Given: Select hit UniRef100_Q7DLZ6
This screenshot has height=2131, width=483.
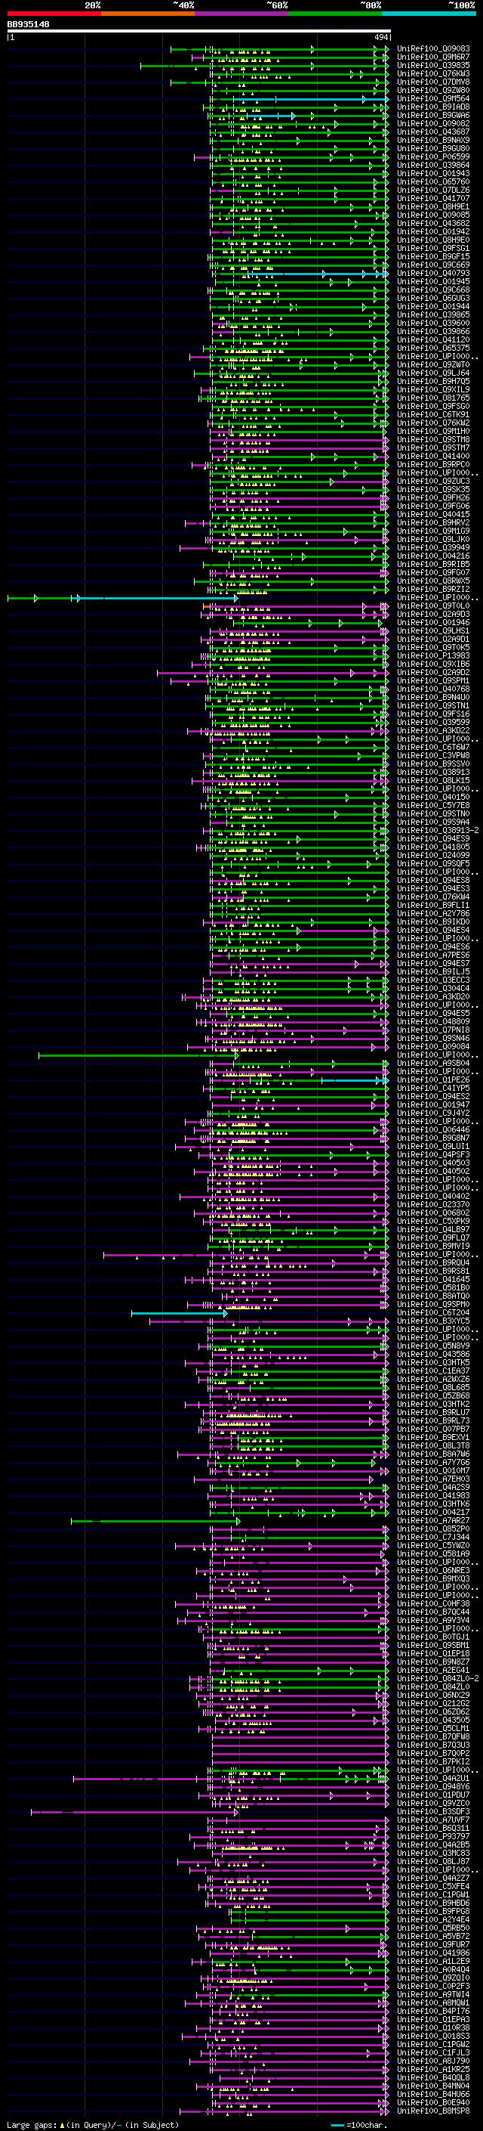Looking at the screenshot, I should tap(433, 190).
